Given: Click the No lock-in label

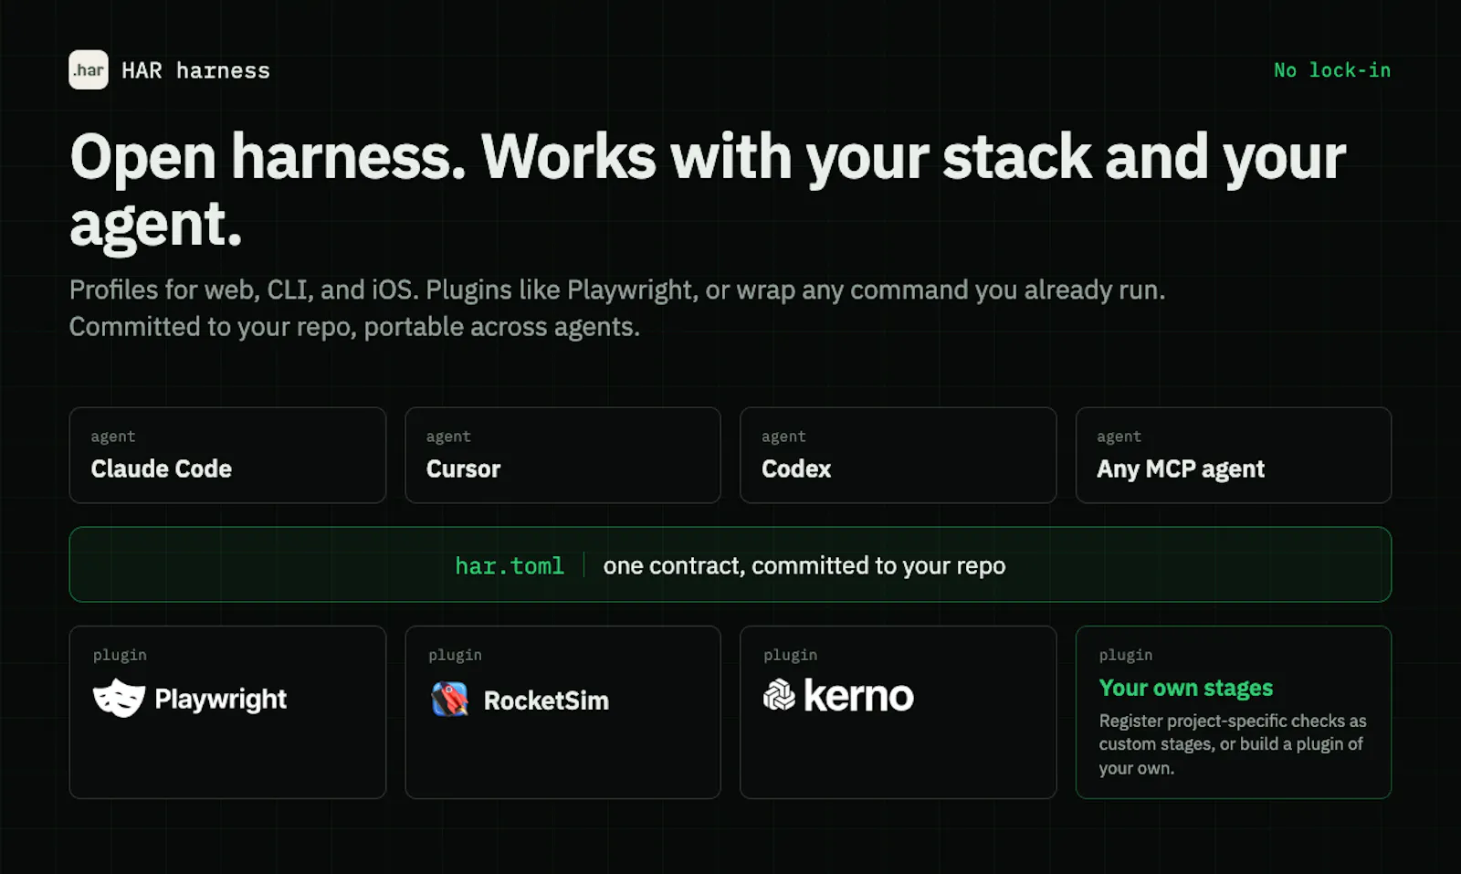Looking at the screenshot, I should (x=1332, y=70).
